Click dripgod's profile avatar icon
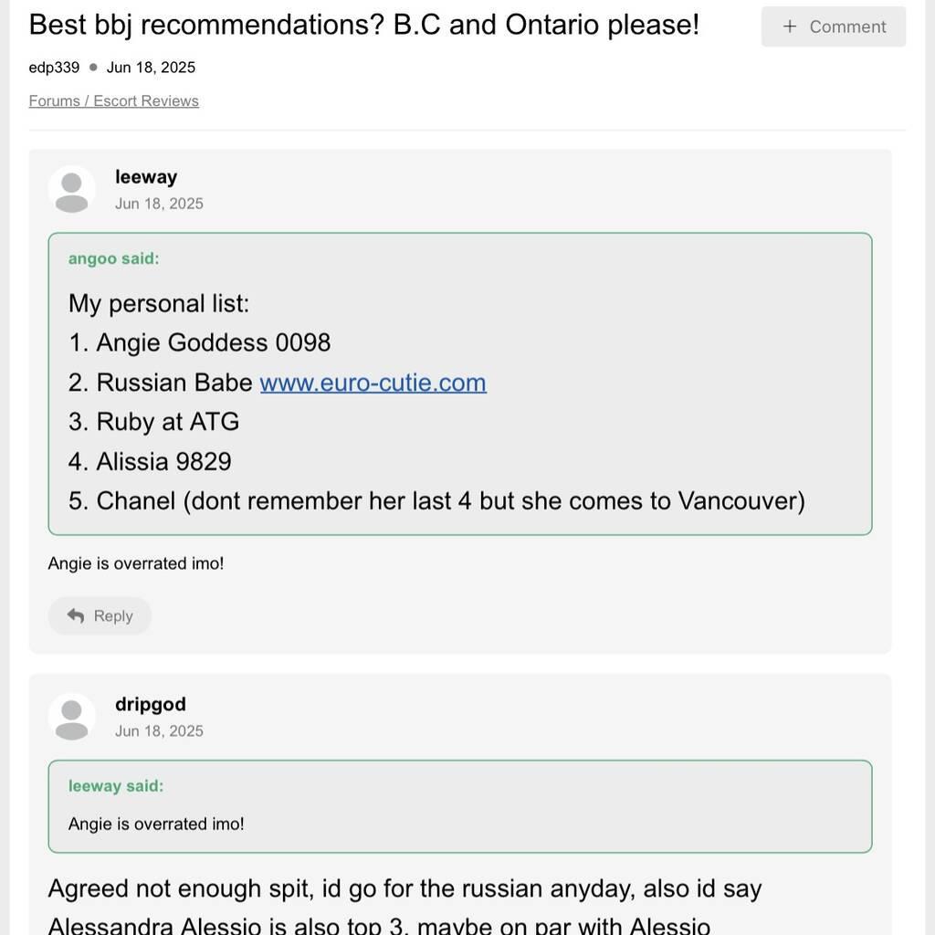Screen dimensions: 935x935 coord(71,718)
